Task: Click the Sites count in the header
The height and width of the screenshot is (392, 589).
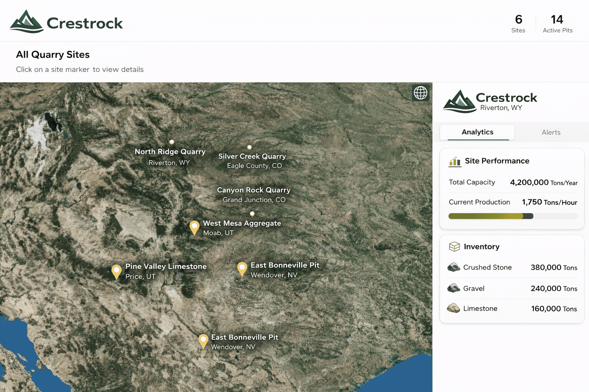Action: 518,24
